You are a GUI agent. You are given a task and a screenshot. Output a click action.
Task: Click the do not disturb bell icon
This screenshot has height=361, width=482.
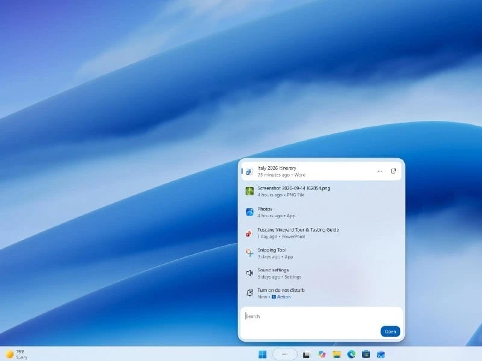[x=249, y=293]
